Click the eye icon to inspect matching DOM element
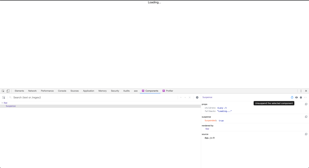 [x=296, y=97]
